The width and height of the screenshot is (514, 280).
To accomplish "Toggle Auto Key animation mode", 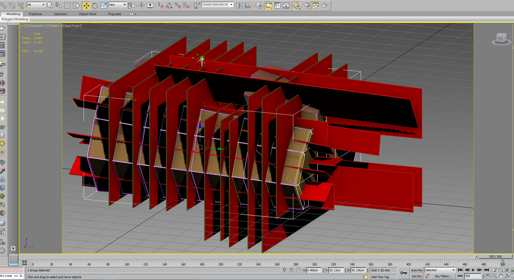I will tap(417, 270).
